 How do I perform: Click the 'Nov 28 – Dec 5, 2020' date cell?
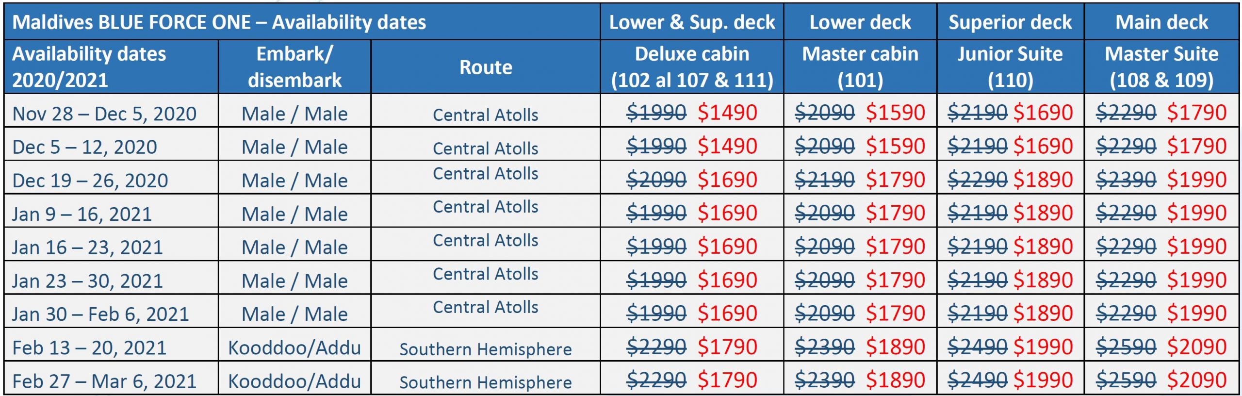tap(104, 114)
